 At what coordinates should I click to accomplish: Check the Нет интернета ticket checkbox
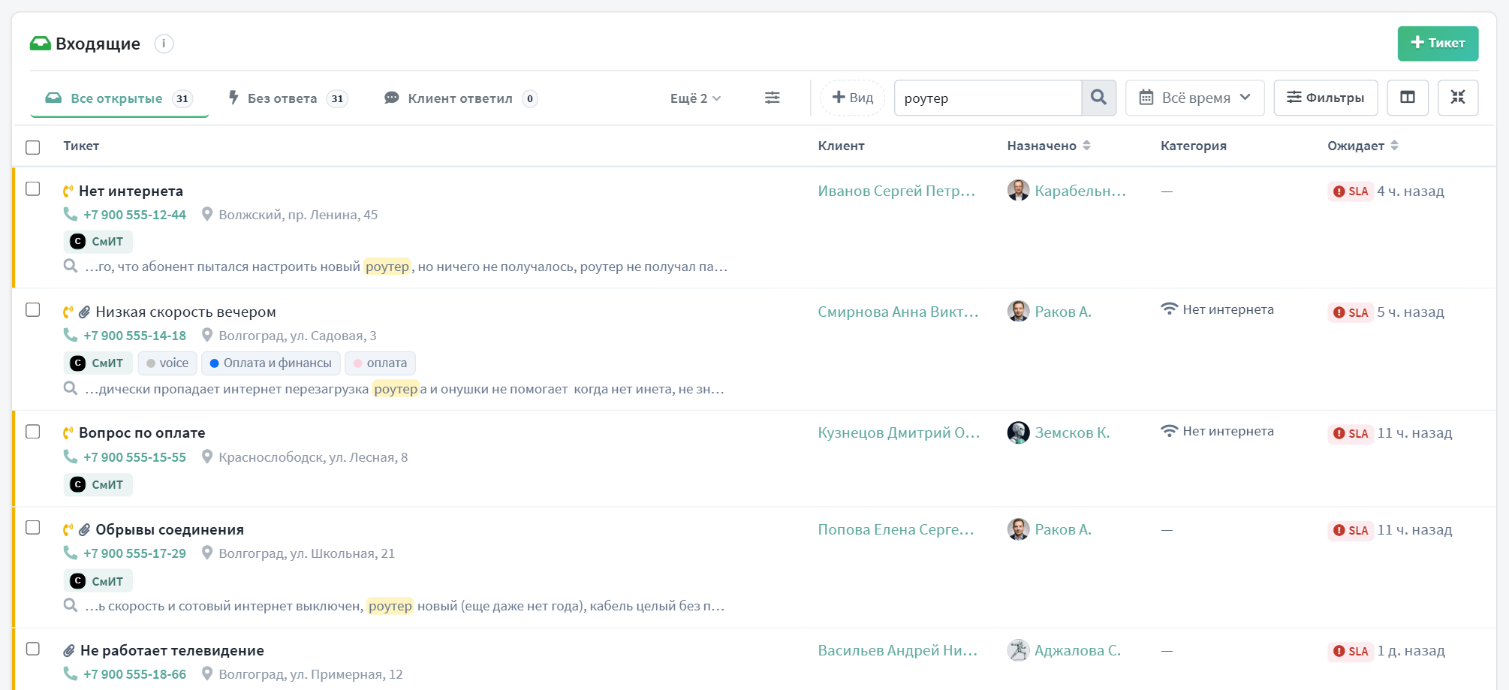(33, 188)
